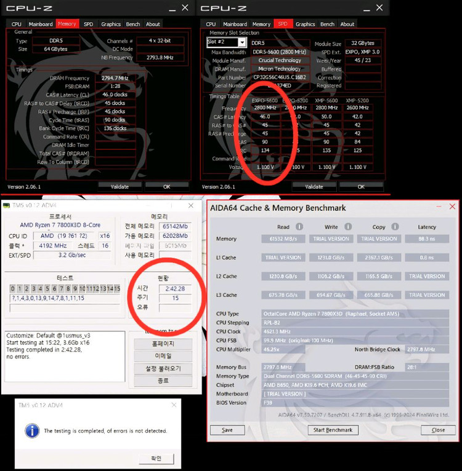The height and width of the screenshot is (471, 462).
Task: Click the Write info icon in AIDA64
Action: (x=348, y=226)
